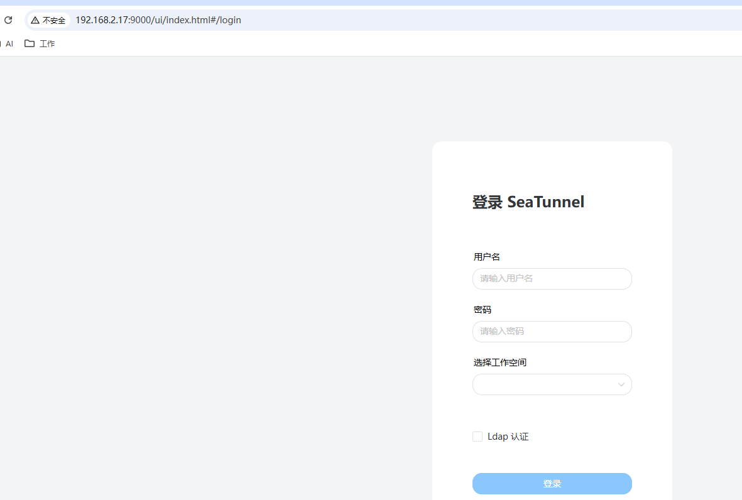
Task: Open the 选择工作空间 workspace dropdown
Action: point(552,384)
